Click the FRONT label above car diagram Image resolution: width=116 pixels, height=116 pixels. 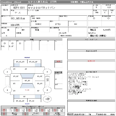tap(27, 57)
